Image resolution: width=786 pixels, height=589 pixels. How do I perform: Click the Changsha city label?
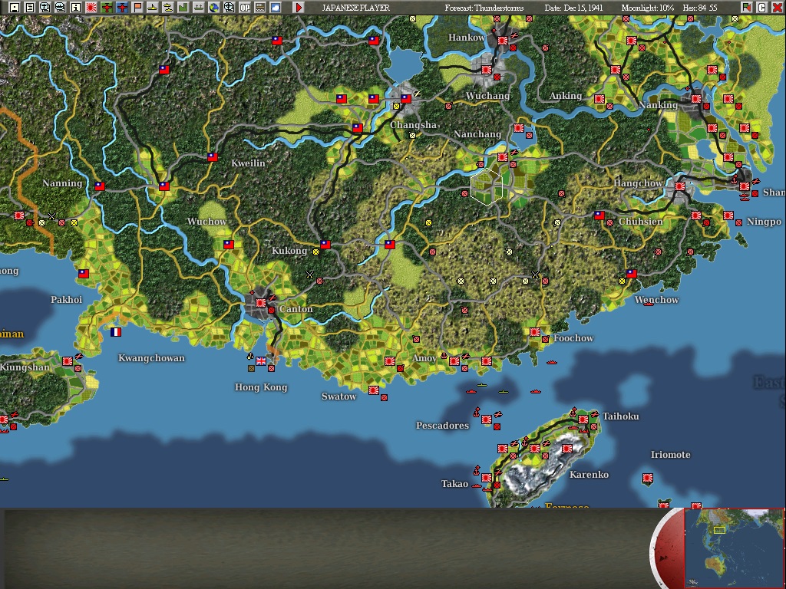[x=413, y=125]
